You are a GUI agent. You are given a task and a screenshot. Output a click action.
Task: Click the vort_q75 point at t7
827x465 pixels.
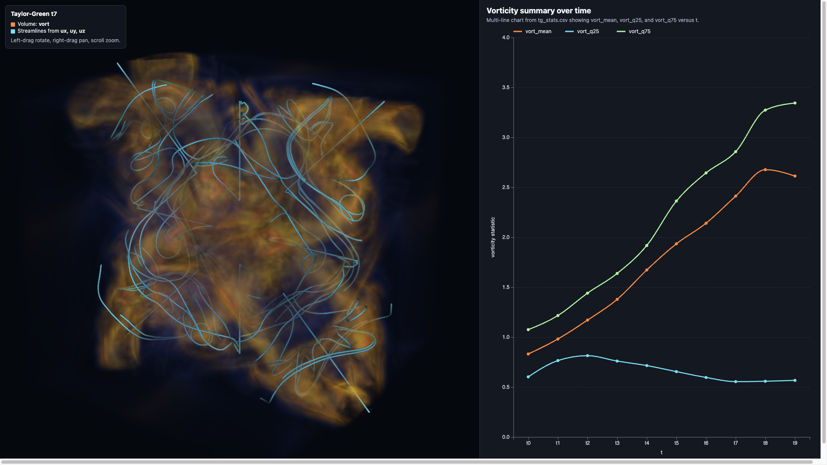click(736, 152)
